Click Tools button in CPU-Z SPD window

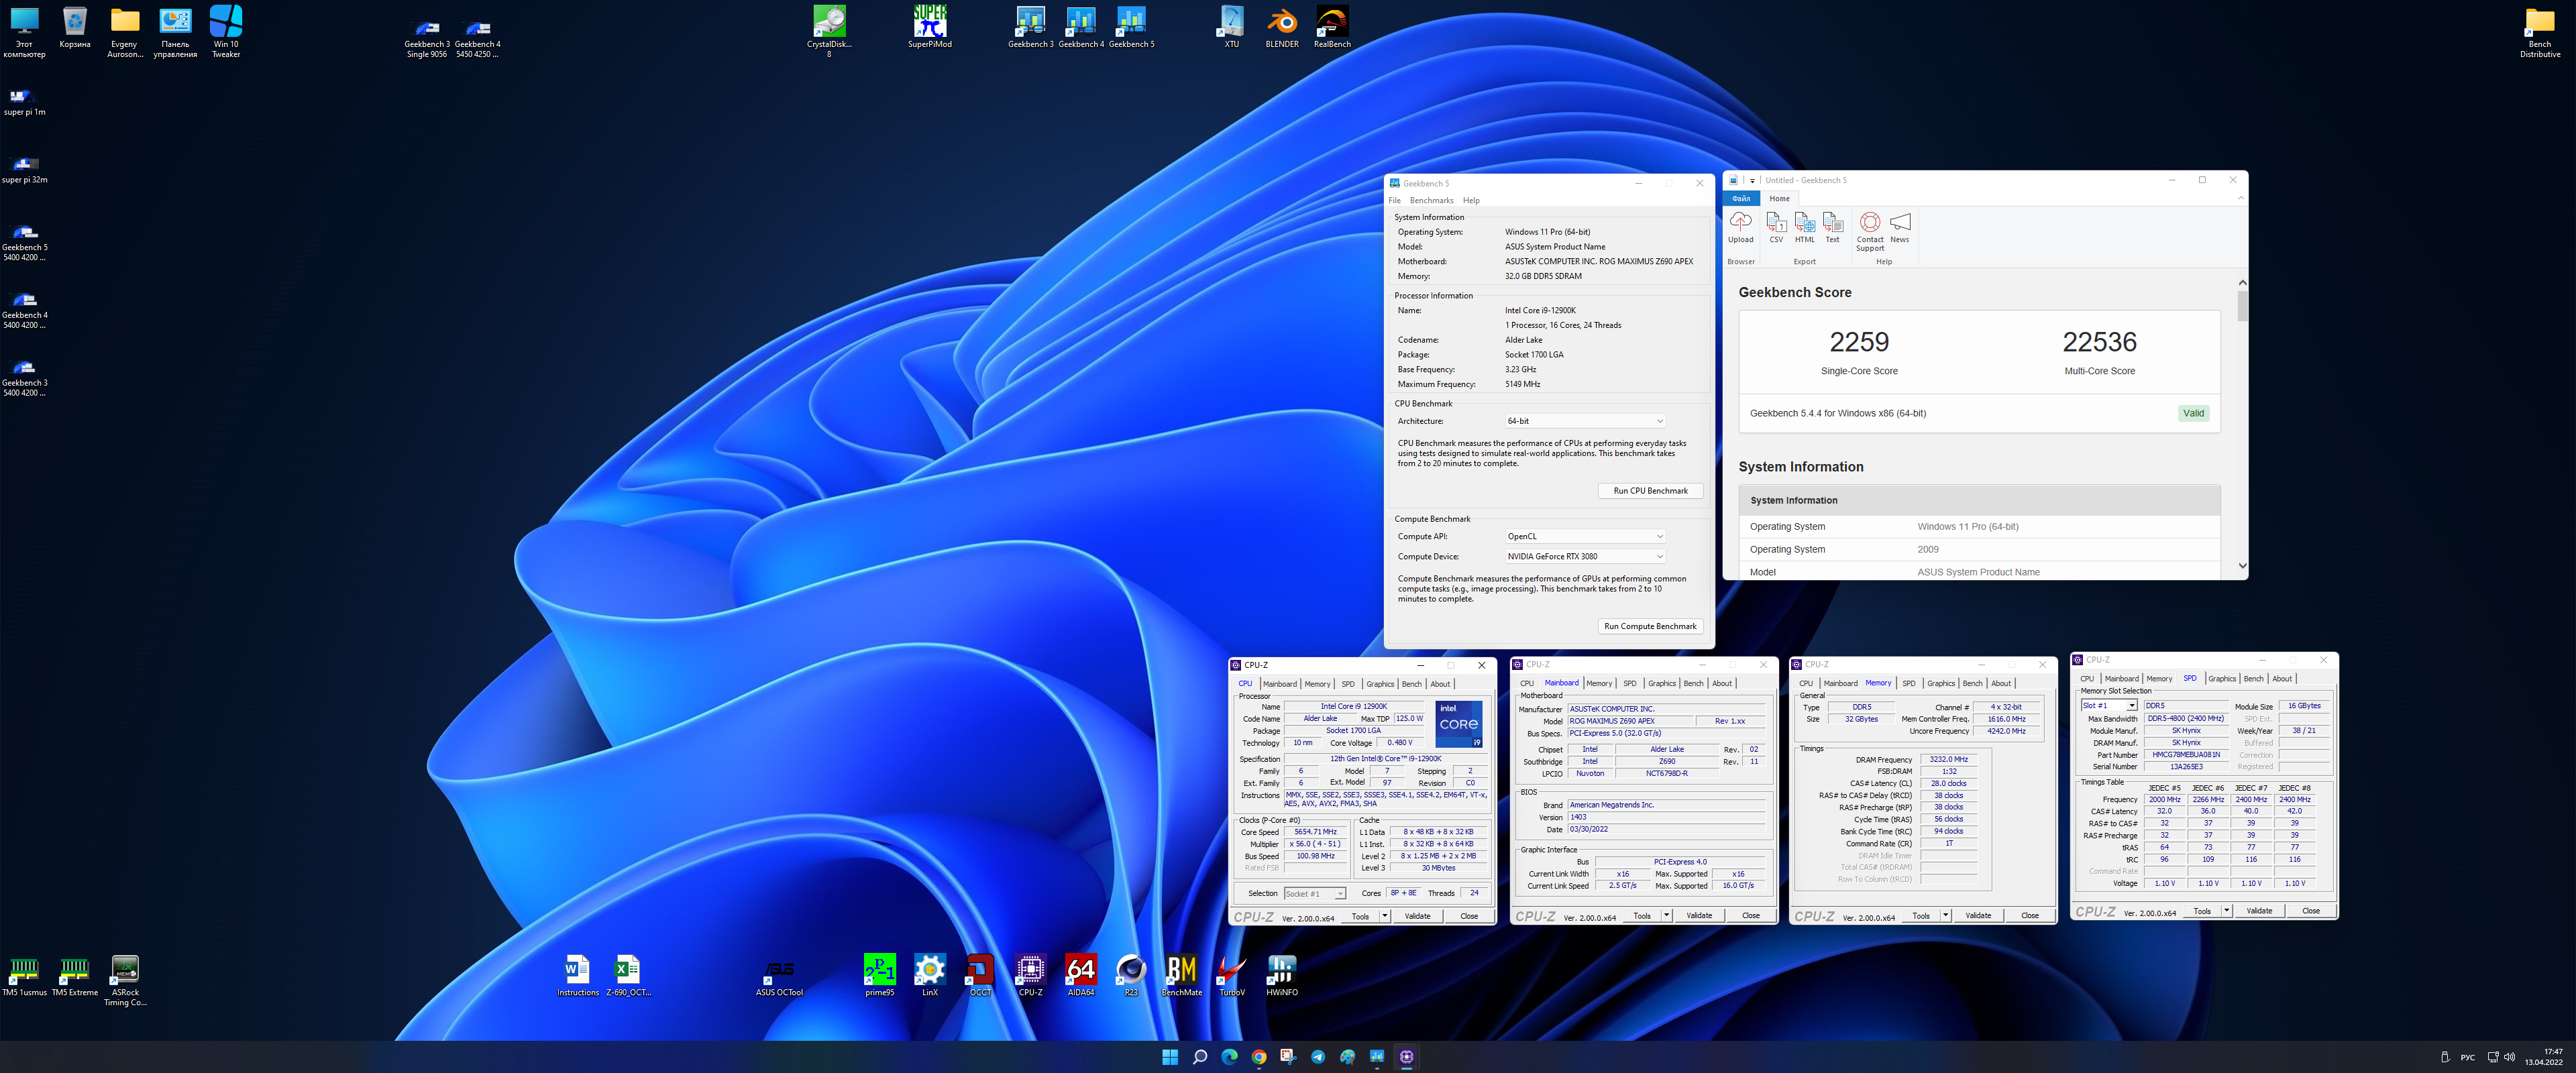coord(2201,911)
